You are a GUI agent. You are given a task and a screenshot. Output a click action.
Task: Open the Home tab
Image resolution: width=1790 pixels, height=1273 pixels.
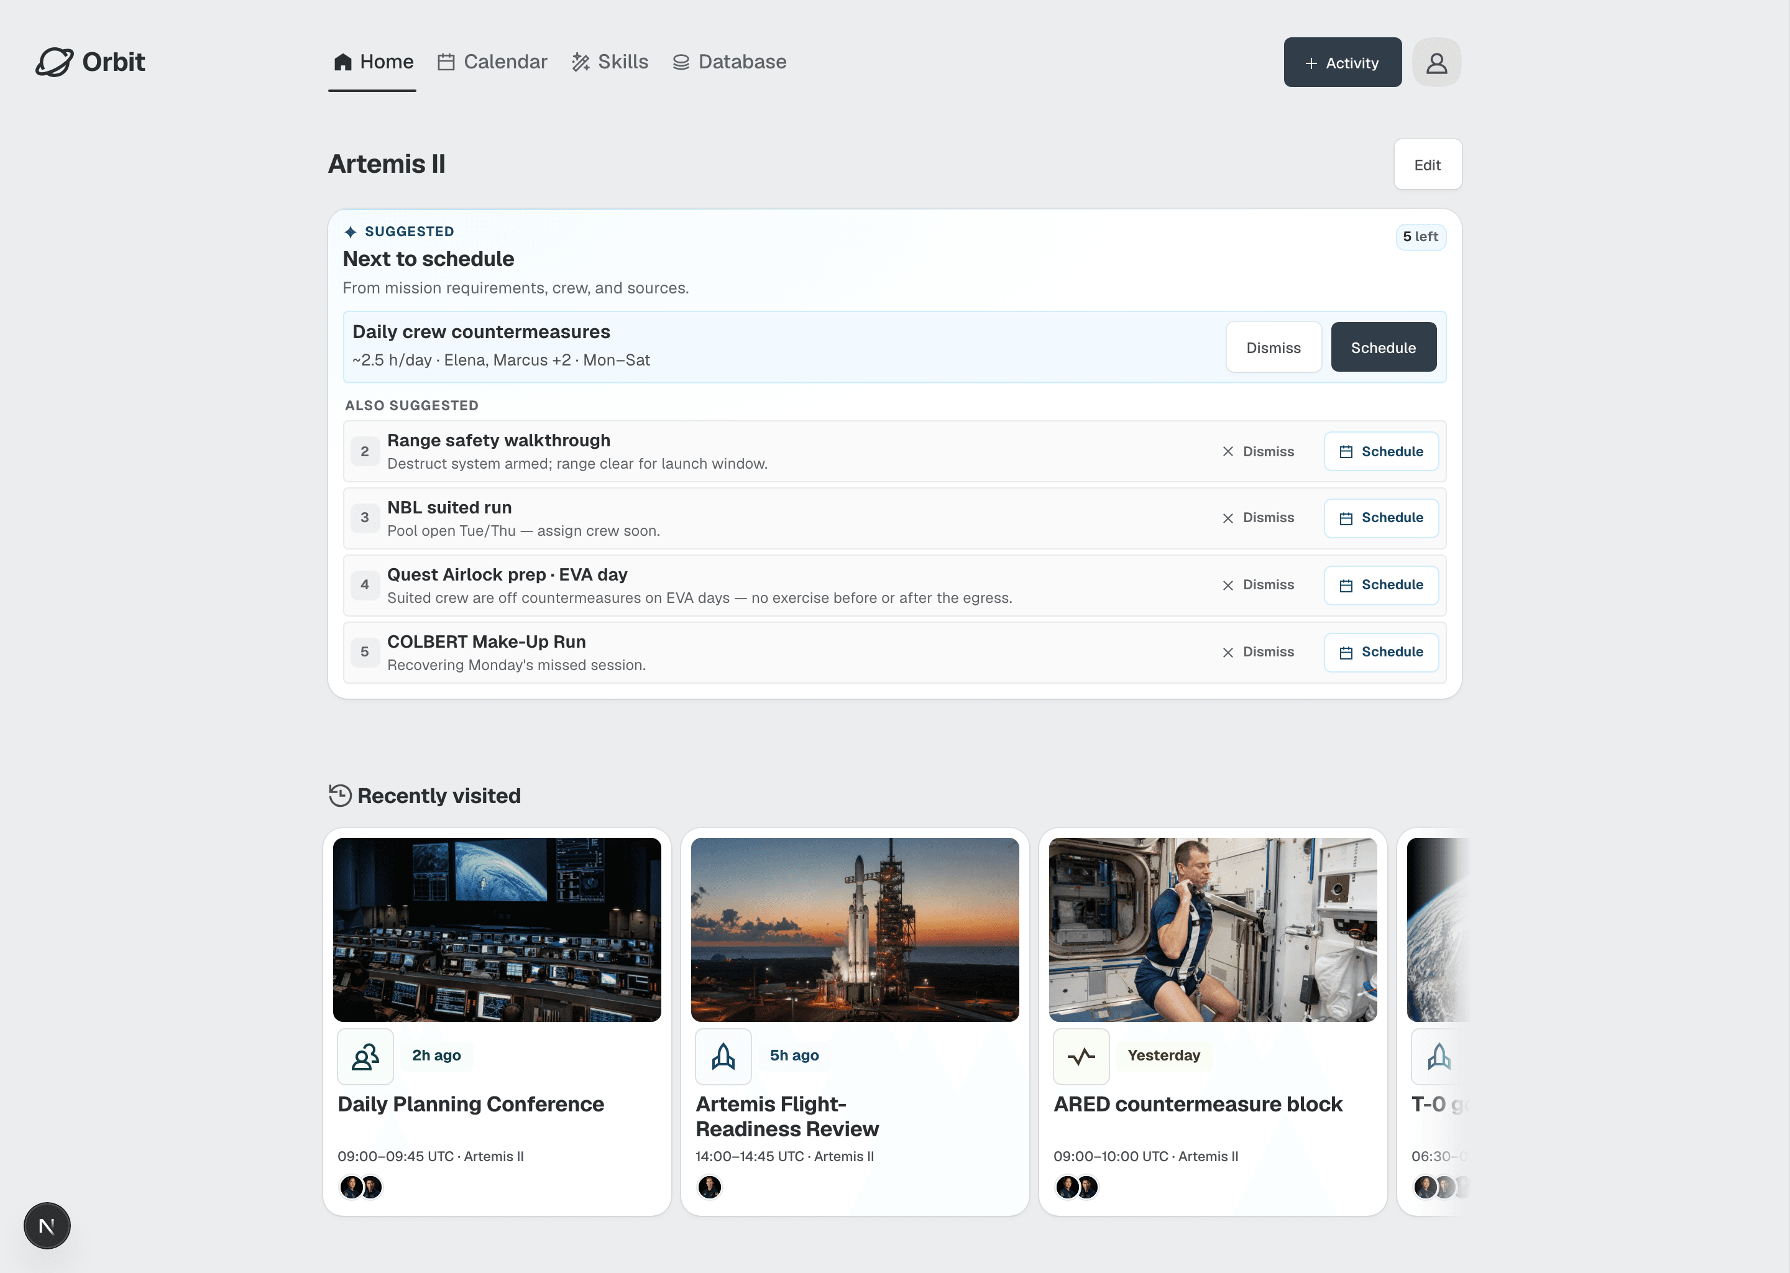pyautogui.click(x=372, y=62)
